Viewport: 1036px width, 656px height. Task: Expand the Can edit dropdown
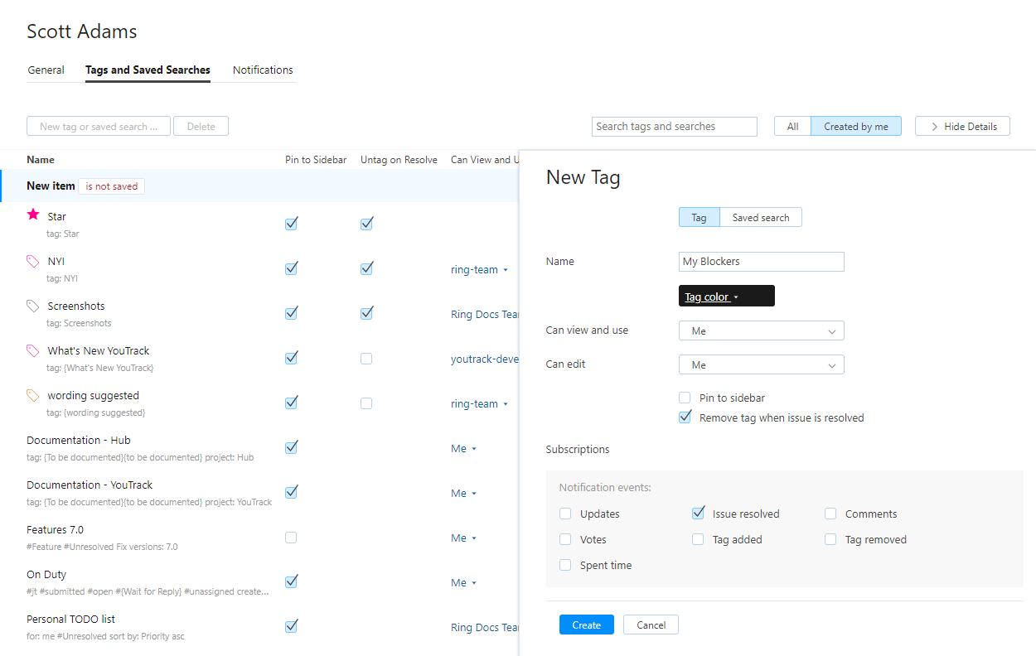click(x=761, y=365)
